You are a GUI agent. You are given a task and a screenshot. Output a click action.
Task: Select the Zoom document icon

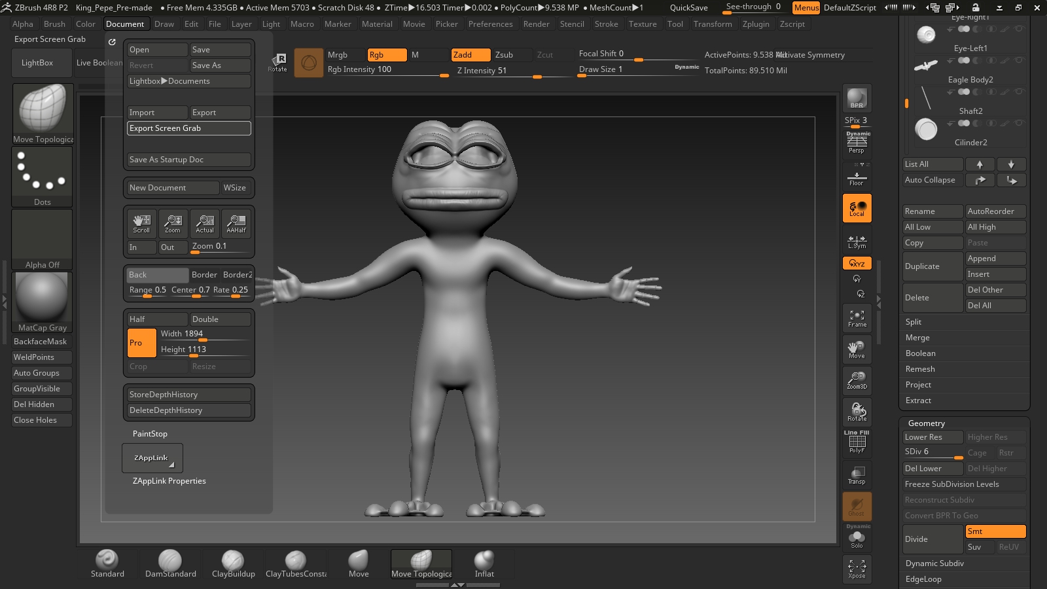(x=173, y=224)
